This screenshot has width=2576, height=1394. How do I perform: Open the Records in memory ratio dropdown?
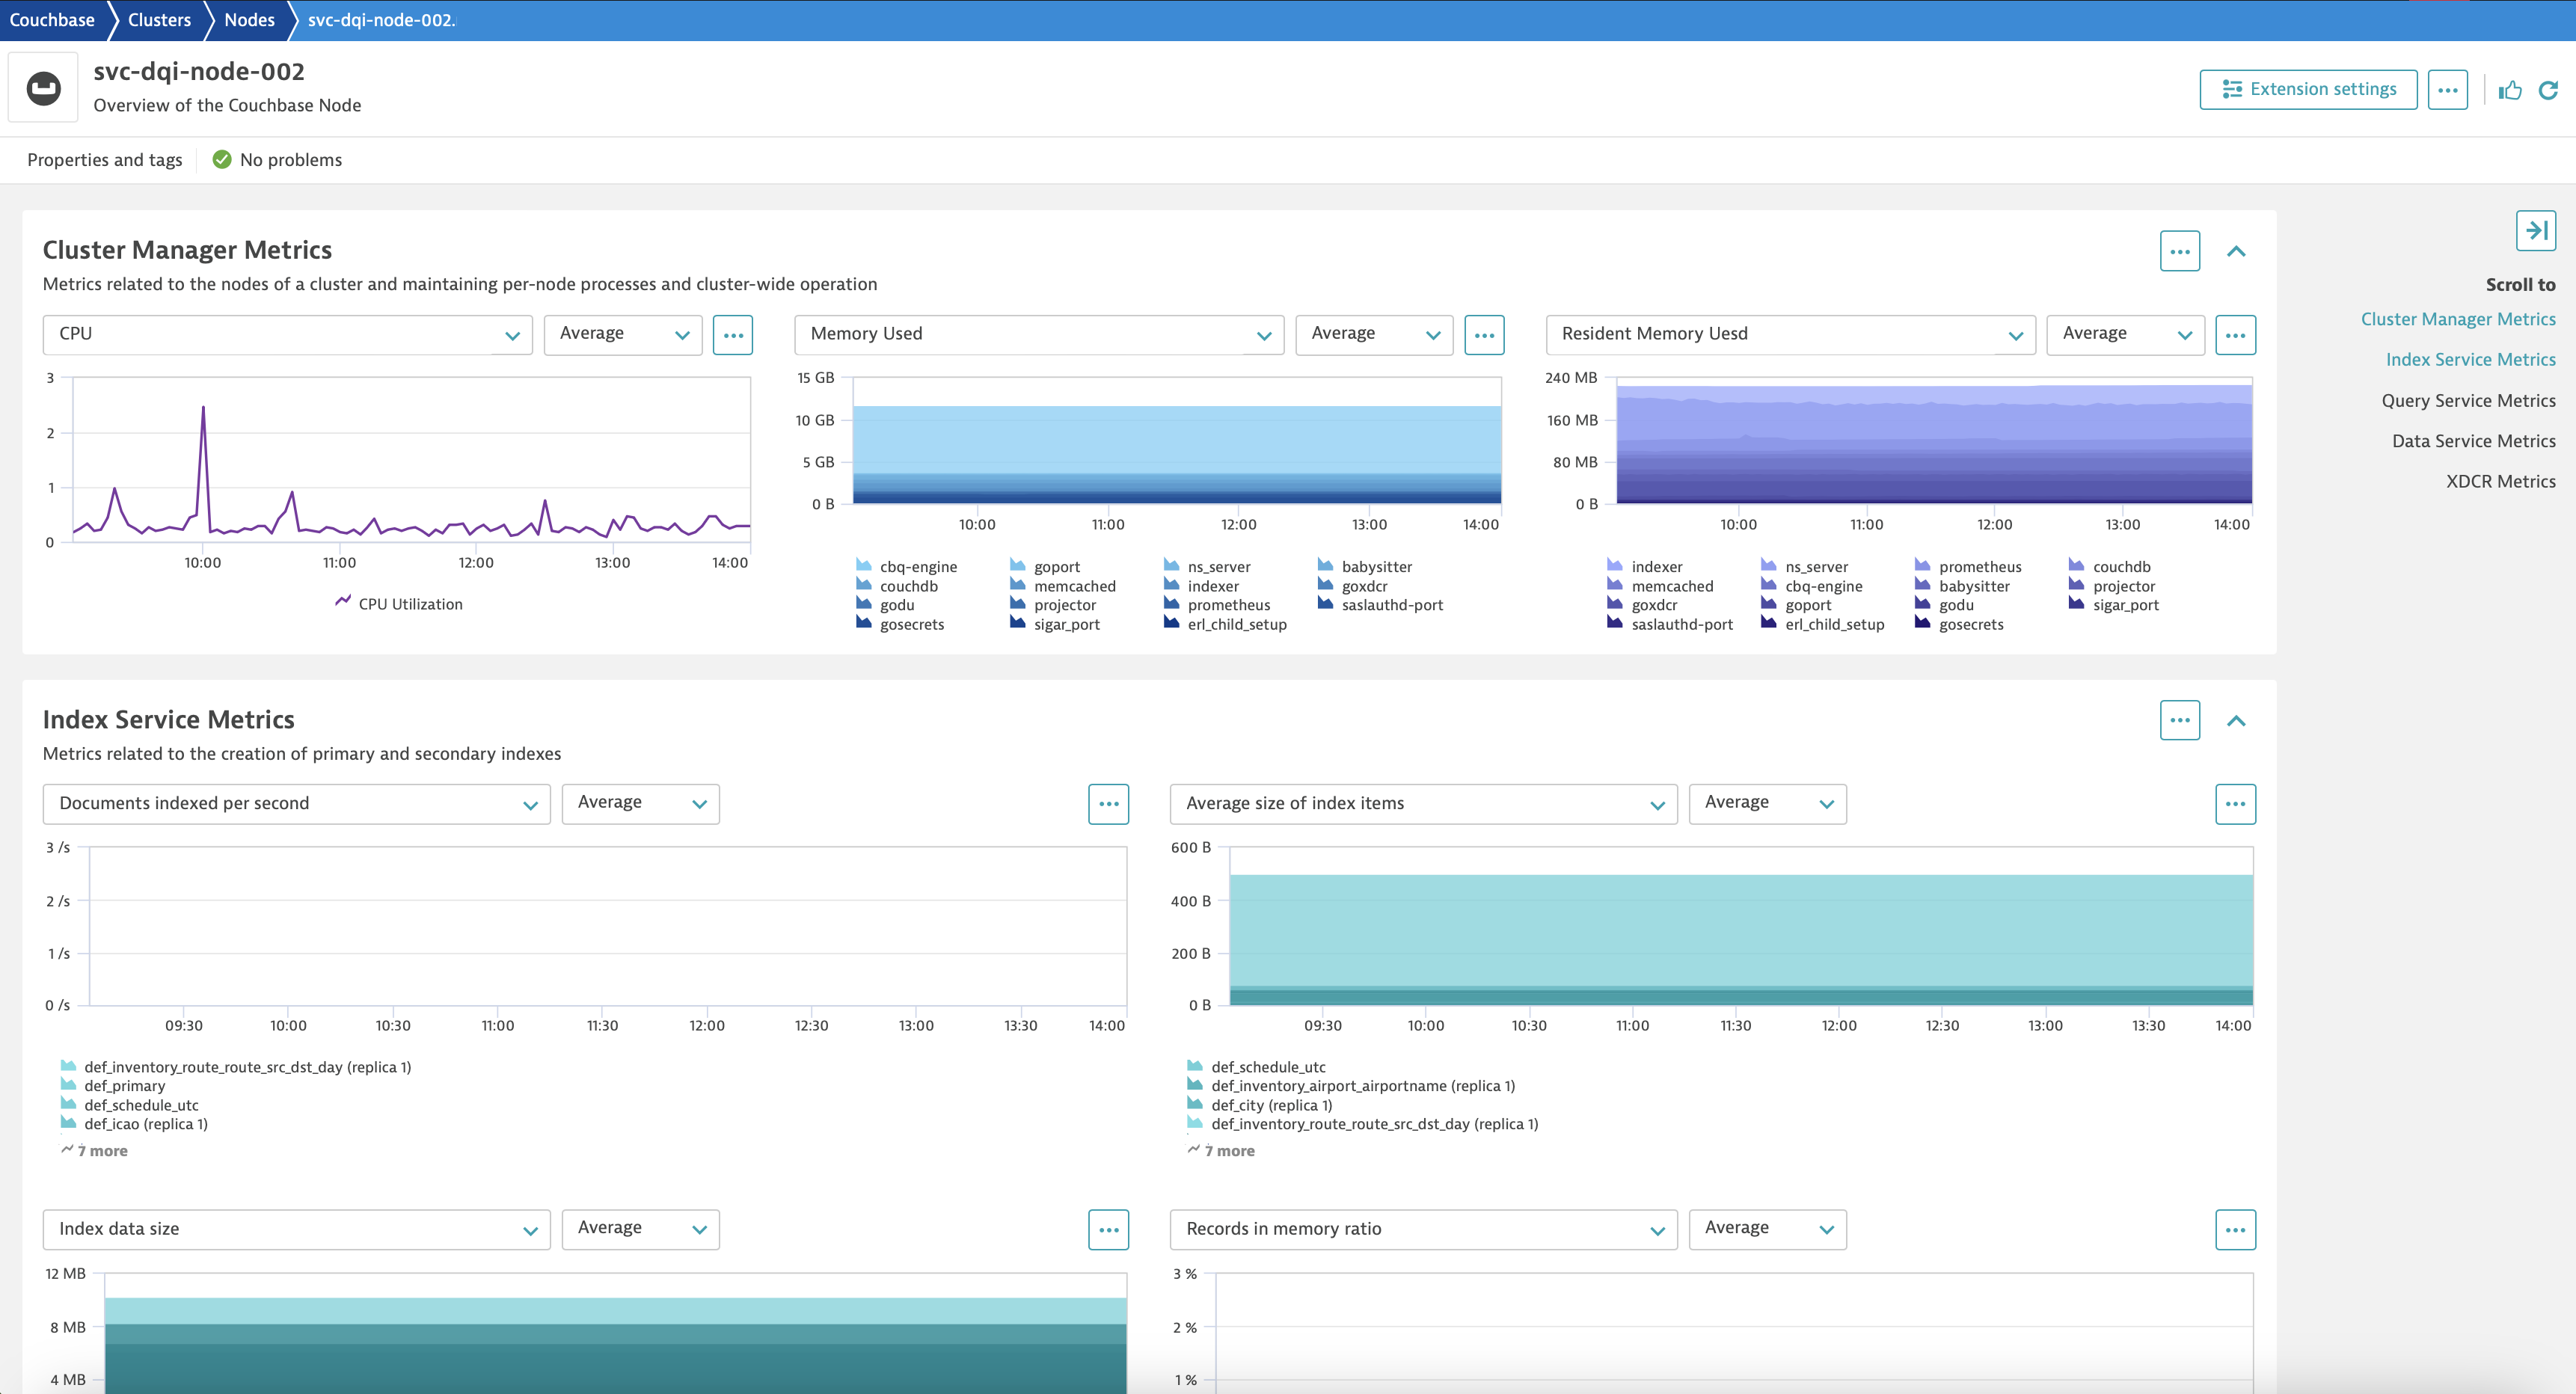[x=1424, y=1230]
